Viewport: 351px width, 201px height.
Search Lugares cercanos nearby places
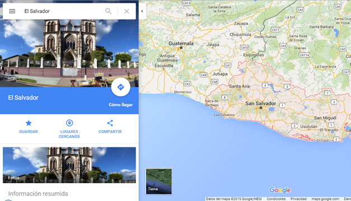(69, 129)
